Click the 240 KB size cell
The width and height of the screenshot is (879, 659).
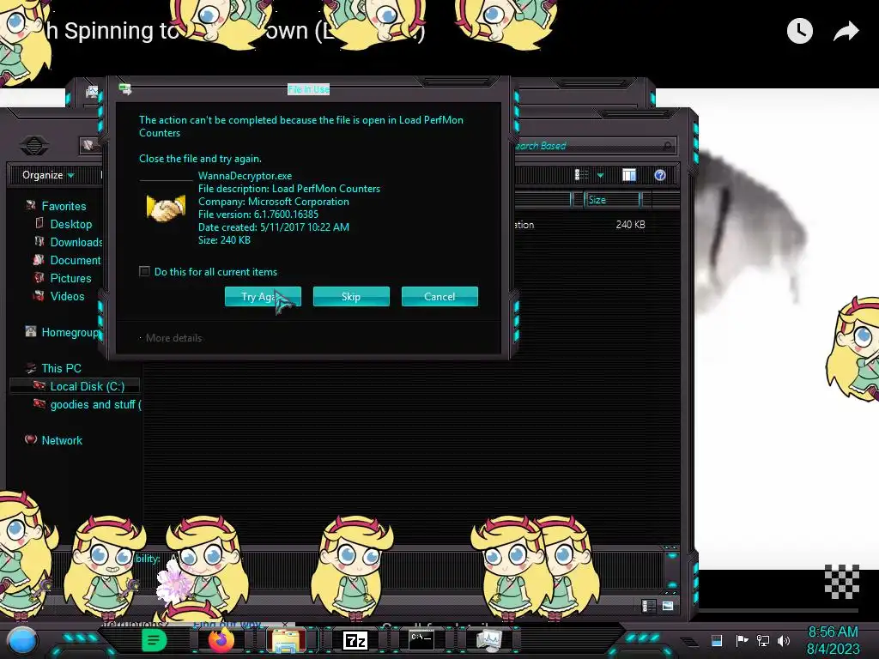pyautogui.click(x=630, y=225)
